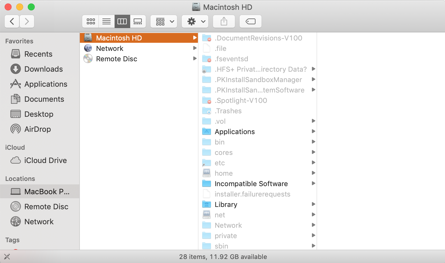This screenshot has width=445, height=263.
Task: Select the .HFS+ Private Directory Data folder
Action: pyautogui.click(x=258, y=69)
